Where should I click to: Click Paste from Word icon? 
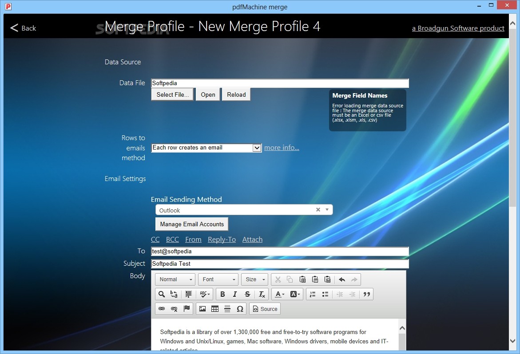pyautogui.click(x=328, y=279)
